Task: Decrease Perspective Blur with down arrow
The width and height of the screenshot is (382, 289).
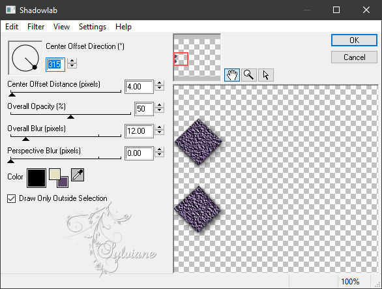Action: (159, 155)
